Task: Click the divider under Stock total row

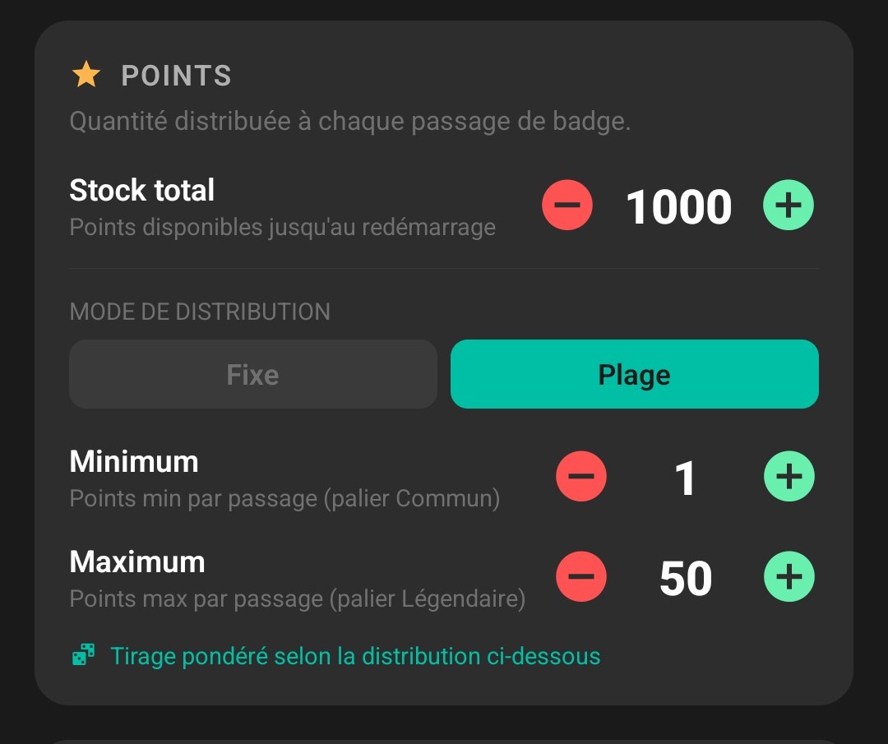Action: (x=444, y=267)
